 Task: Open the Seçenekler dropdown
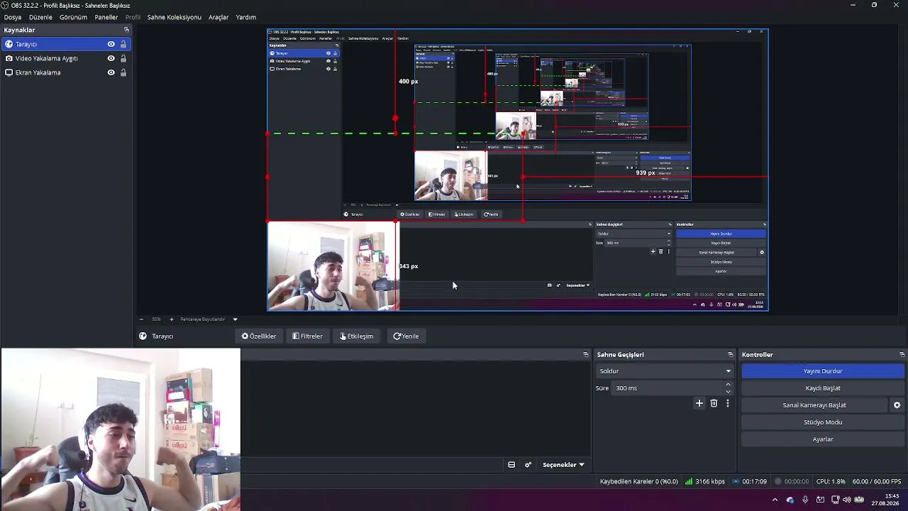(563, 465)
